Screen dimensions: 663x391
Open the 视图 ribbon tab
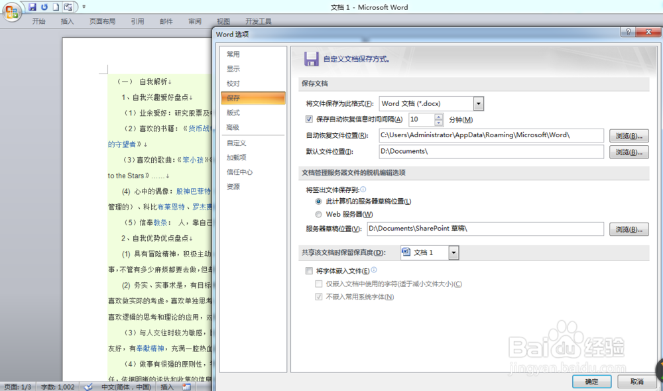pos(223,21)
